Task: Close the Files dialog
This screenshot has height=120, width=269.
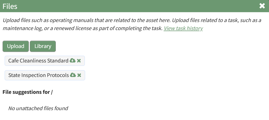Action: [262, 6]
